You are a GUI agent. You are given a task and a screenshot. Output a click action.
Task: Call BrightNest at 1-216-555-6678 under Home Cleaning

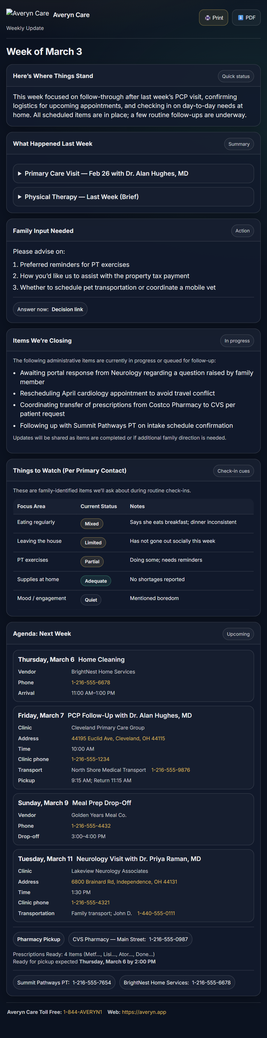(91, 683)
